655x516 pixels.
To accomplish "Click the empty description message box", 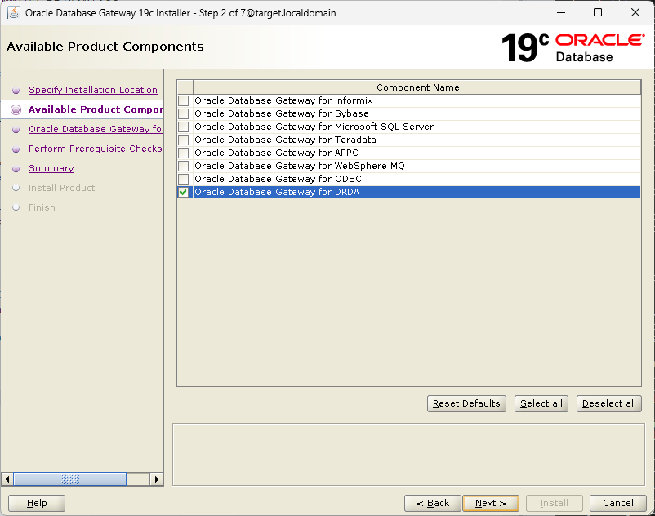I will [x=408, y=455].
